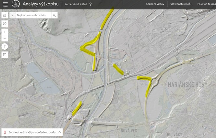Zoom out with the minus button
The height and width of the screenshot is (138, 216).
click(x=5, y=38)
